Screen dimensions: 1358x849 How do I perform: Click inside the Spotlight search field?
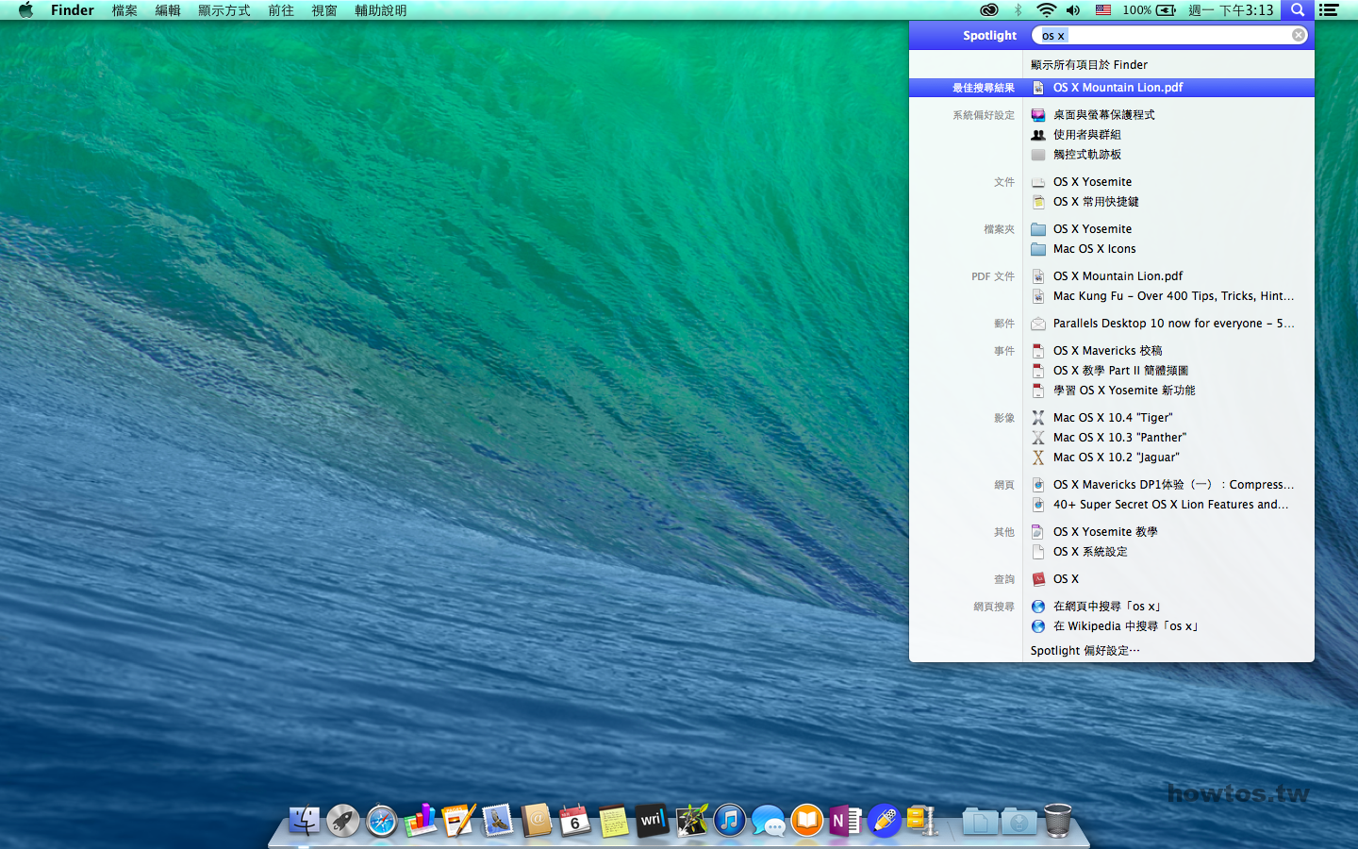1169,35
